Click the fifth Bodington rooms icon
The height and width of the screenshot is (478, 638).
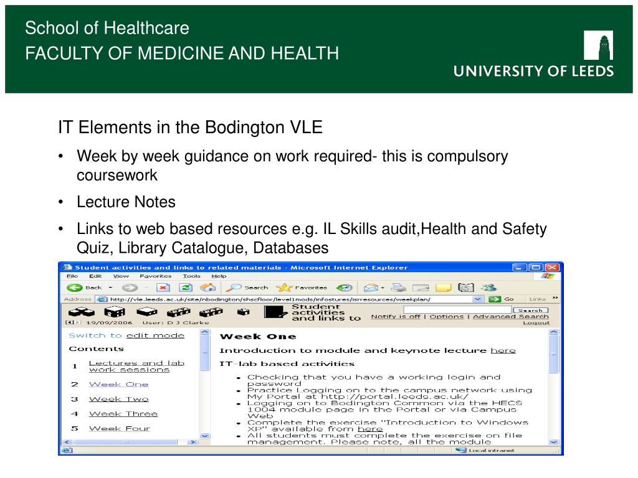(x=211, y=312)
